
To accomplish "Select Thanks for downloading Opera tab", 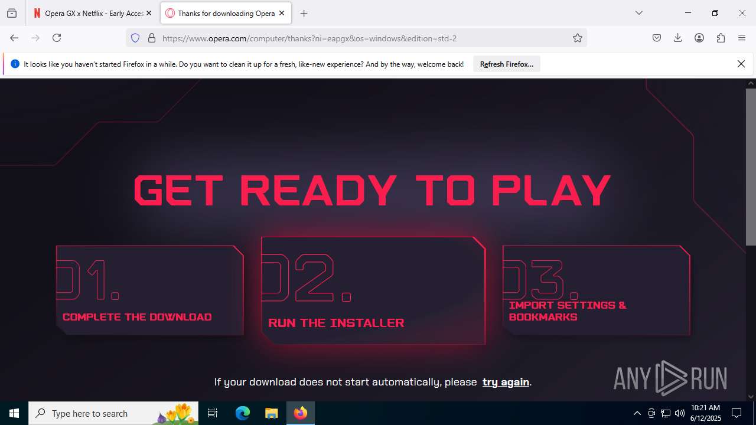I will point(226,13).
